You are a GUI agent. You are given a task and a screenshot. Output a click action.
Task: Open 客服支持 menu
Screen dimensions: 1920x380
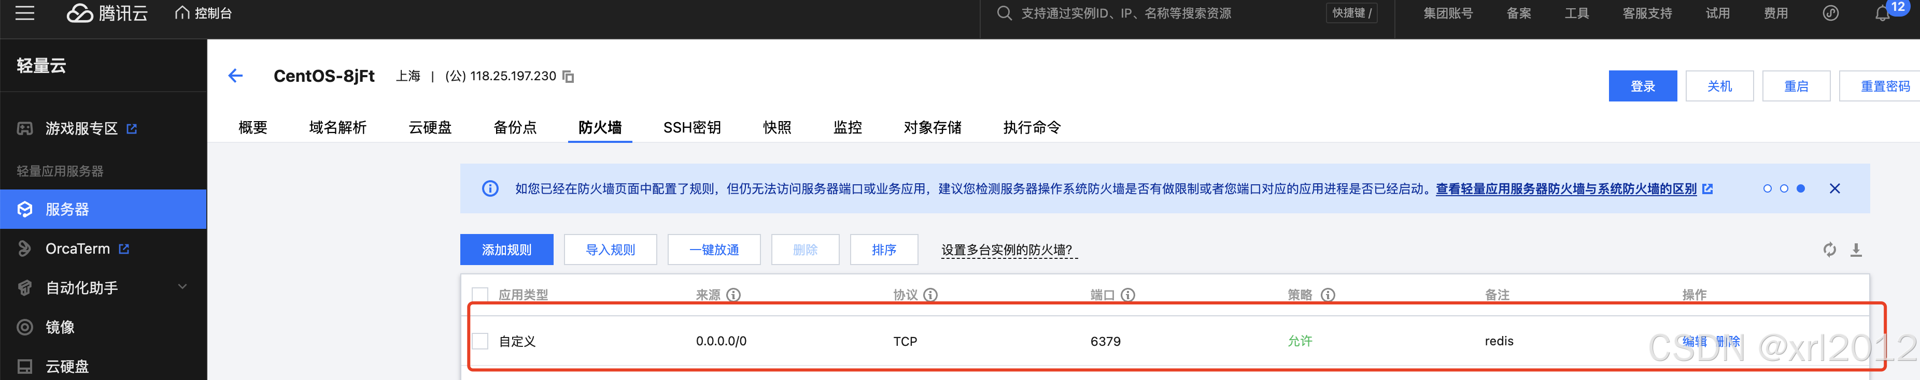click(x=1647, y=13)
